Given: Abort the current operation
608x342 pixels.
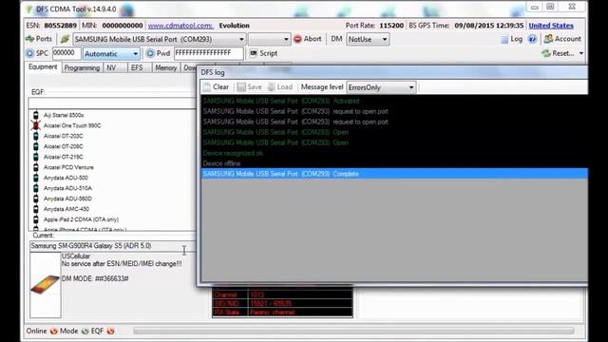Looking at the screenshot, I should pyautogui.click(x=308, y=39).
